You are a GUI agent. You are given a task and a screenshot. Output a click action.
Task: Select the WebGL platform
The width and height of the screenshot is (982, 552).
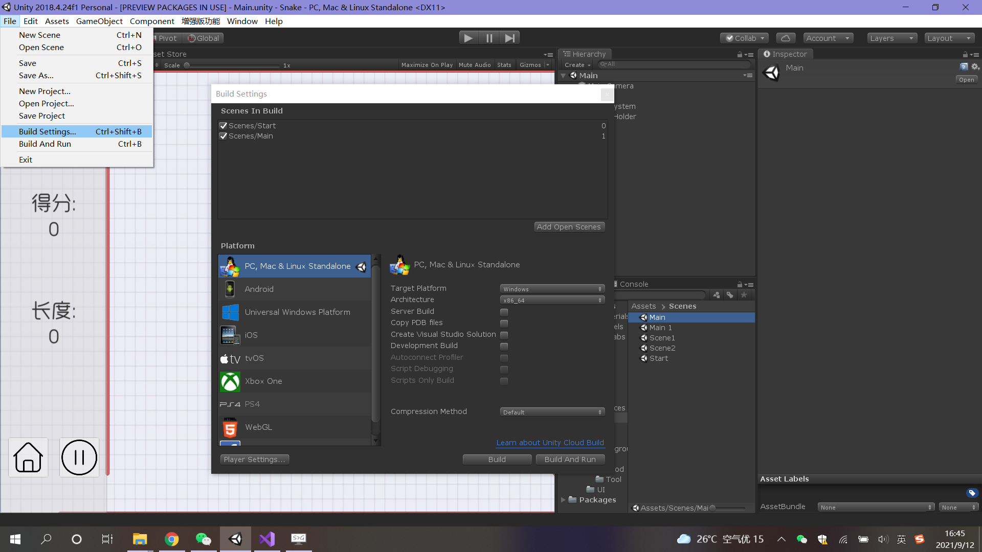tap(295, 427)
